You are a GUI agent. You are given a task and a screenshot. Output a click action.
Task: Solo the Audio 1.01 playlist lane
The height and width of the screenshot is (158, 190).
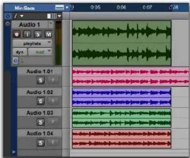click(x=40, y=80)
